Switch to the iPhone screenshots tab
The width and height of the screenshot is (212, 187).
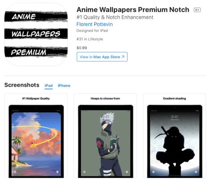click(x=64, y=85)
